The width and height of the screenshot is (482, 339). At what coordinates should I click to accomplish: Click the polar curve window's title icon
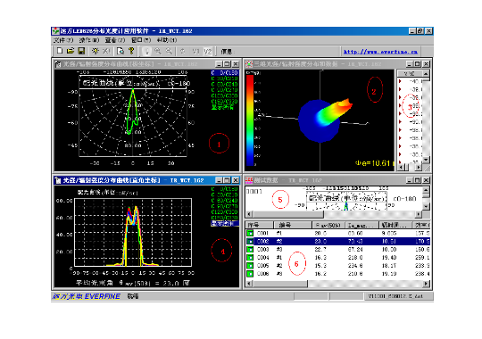pyautogui.click(x=58, y=64)
